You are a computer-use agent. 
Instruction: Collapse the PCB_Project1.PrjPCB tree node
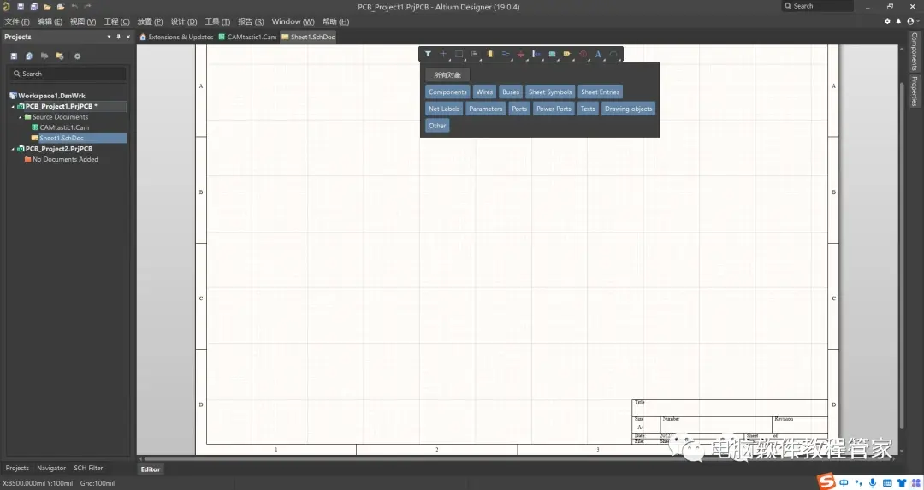tap(13, 107)
